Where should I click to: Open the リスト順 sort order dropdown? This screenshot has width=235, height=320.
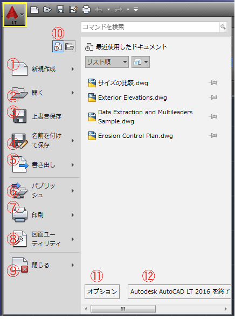(x=107, y=62)
